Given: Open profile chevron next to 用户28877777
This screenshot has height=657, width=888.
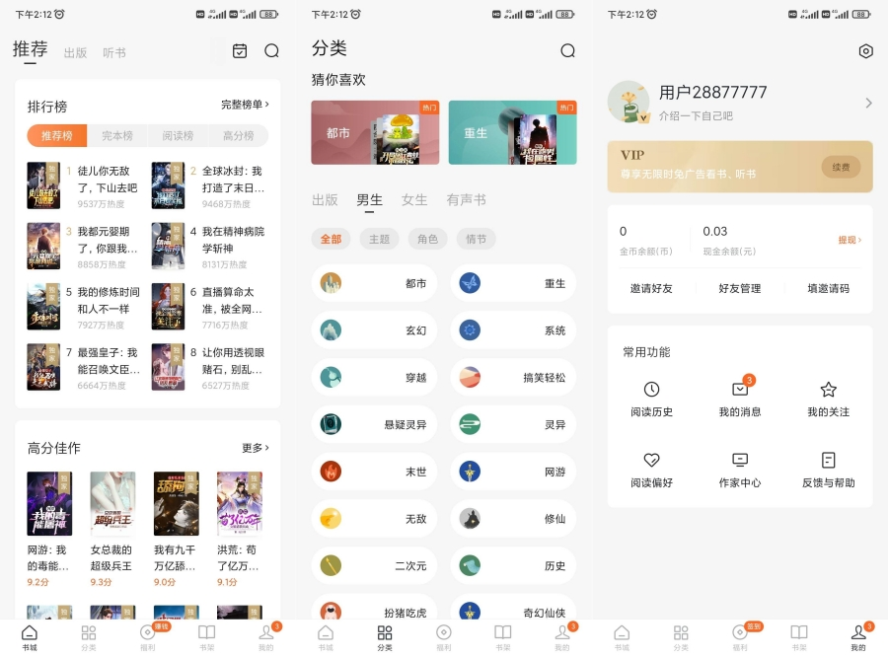Looking at the screenshot, I should 868,103.
